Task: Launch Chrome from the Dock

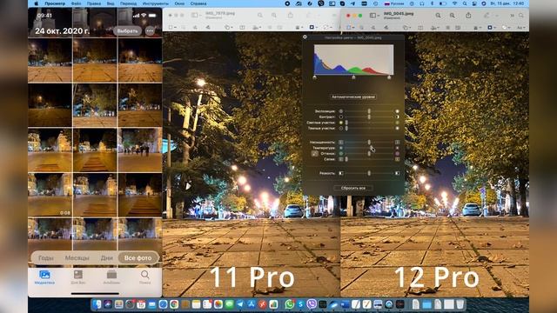Action: click(174, 304)
